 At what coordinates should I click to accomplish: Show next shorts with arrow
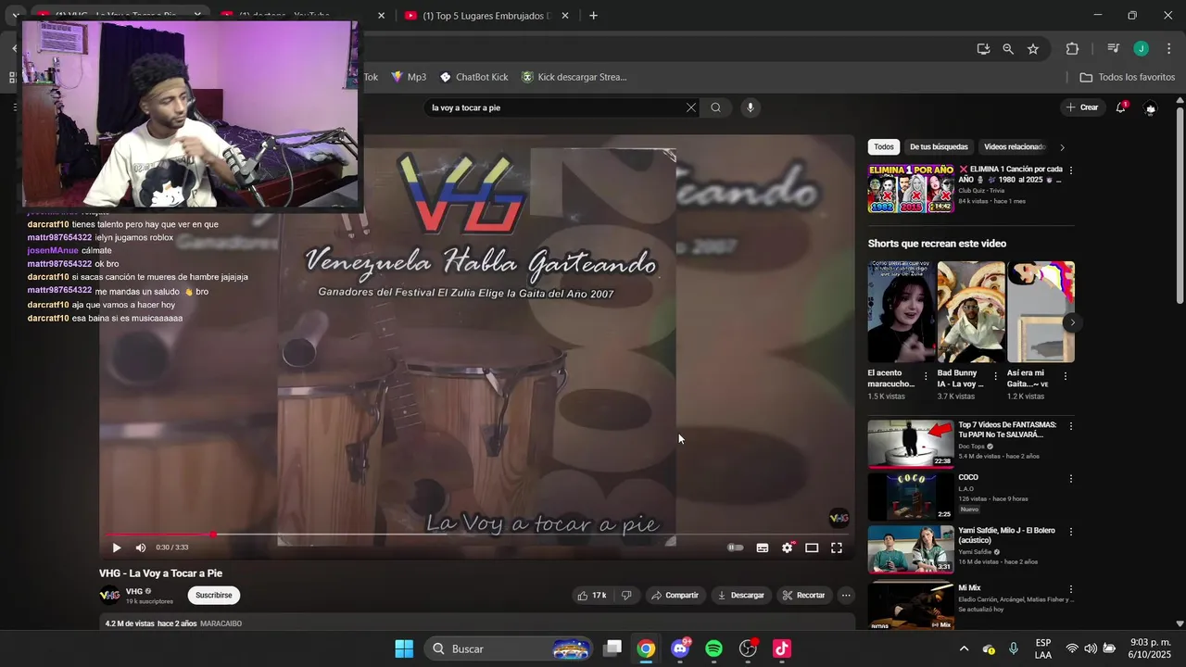1072,322
